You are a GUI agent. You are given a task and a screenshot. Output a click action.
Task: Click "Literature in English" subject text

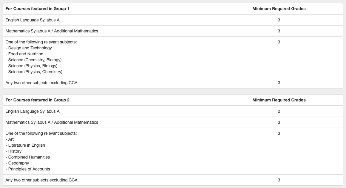tap(27, 145)
